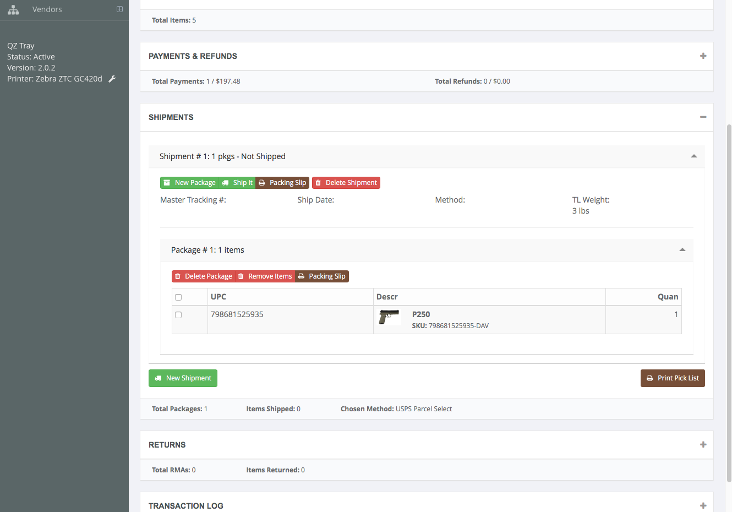Check the select-all checkbox in the table header
The image size is (732, 512).
click(x=178, y=297)
